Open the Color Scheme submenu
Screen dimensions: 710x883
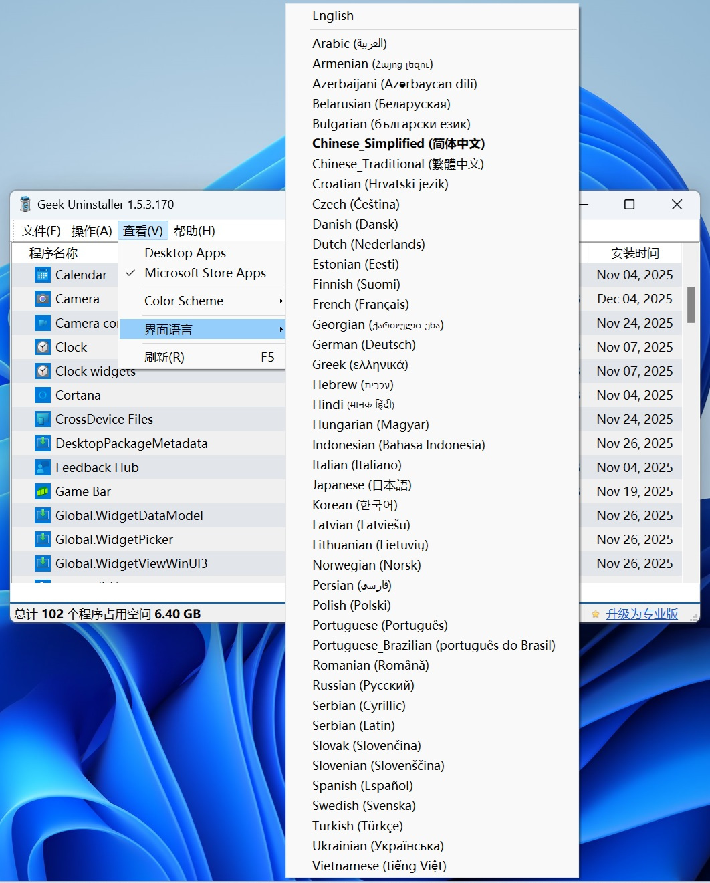(x=184, y=301)
